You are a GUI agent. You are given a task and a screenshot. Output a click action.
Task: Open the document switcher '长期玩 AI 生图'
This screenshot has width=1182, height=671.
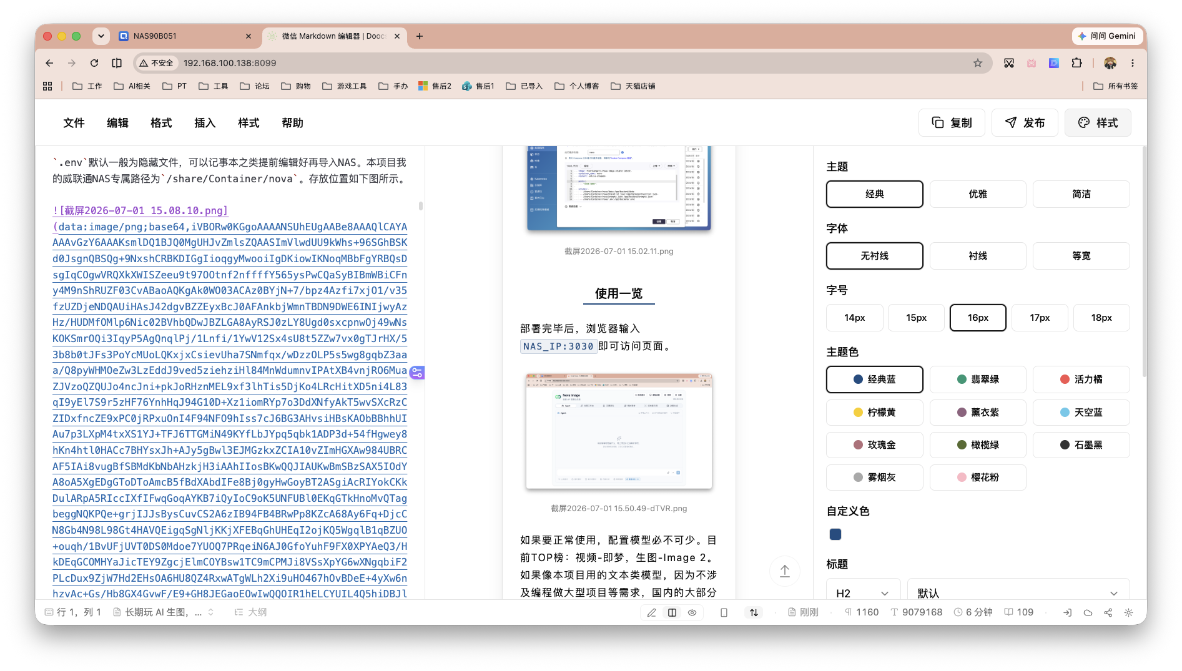pos(164,612)
